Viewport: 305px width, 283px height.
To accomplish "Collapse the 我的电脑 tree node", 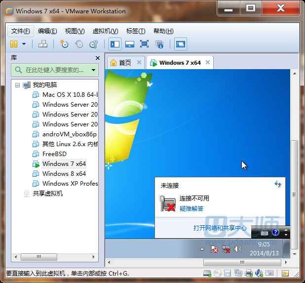I will (x=18, y=85).
